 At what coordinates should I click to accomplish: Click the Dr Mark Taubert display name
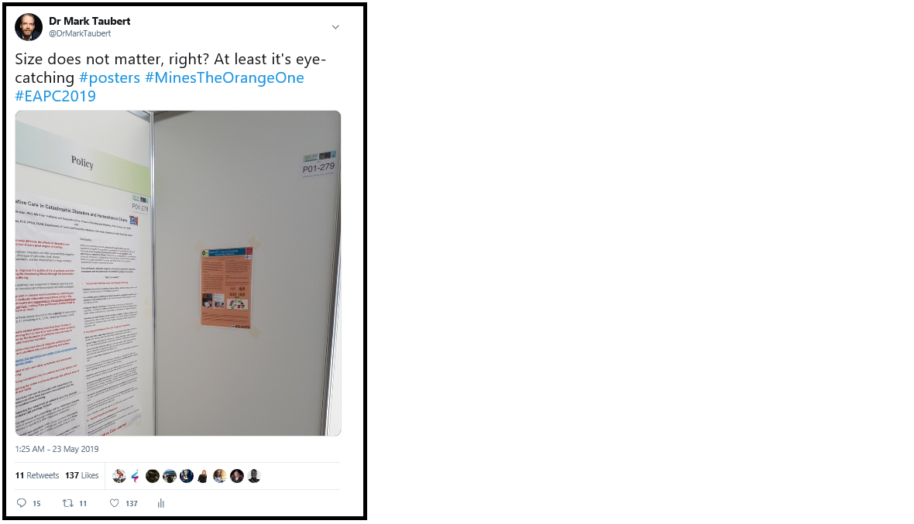pos(90,21)
